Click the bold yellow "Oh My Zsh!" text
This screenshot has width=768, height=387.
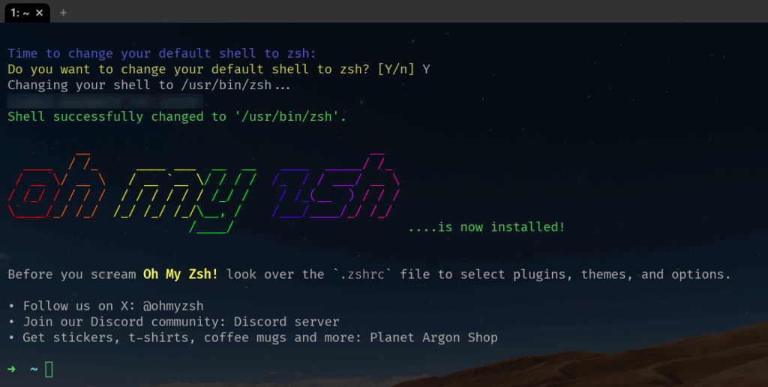(x=180, y=274)
